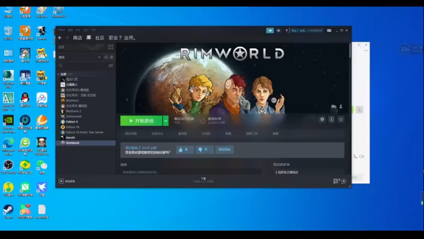Screen dimensions: 424x239
Task: Select RimWorld in library list
Action: tap(85, 143)
